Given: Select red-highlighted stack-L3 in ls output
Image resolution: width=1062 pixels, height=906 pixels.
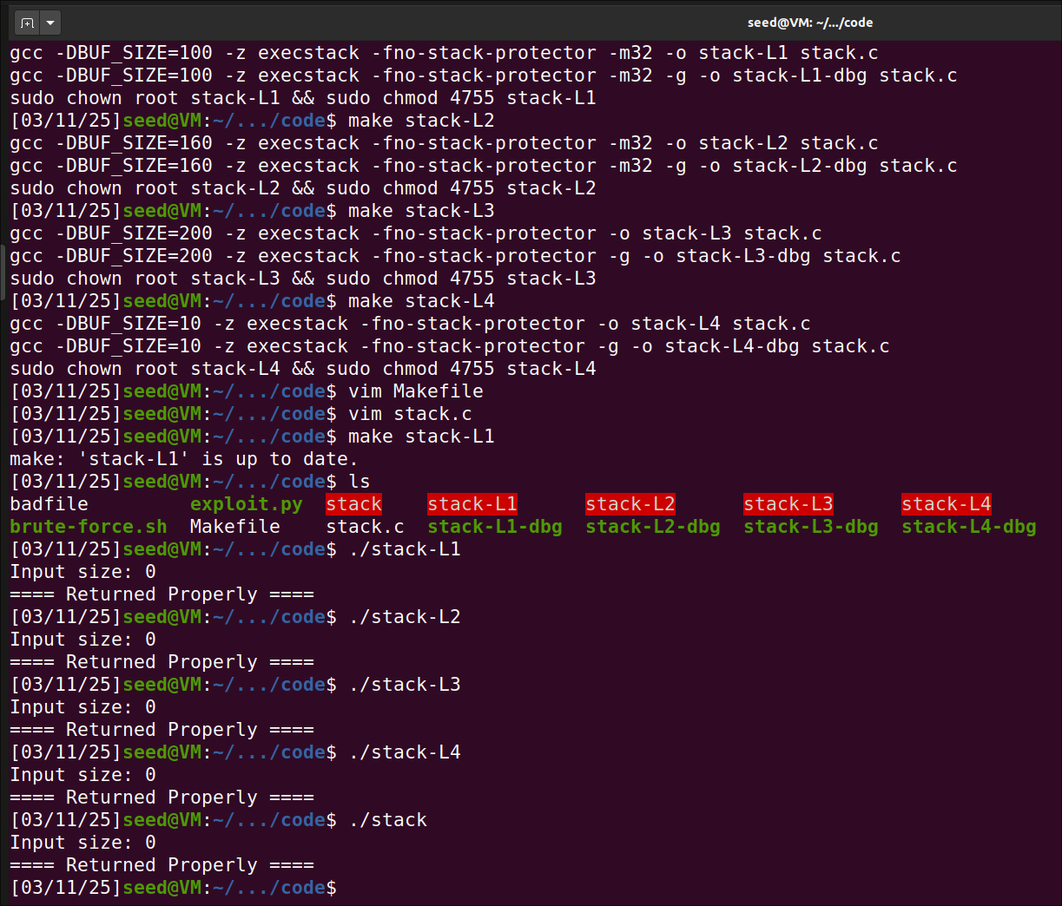Looking at the screenshot, I should 788,504.
